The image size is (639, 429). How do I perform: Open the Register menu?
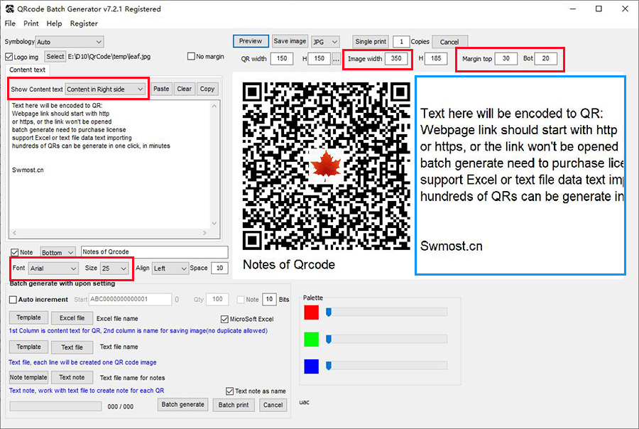pos(84,23)
